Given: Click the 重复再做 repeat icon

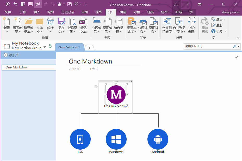Looking at the screenshot, I should tap(205, 21).
